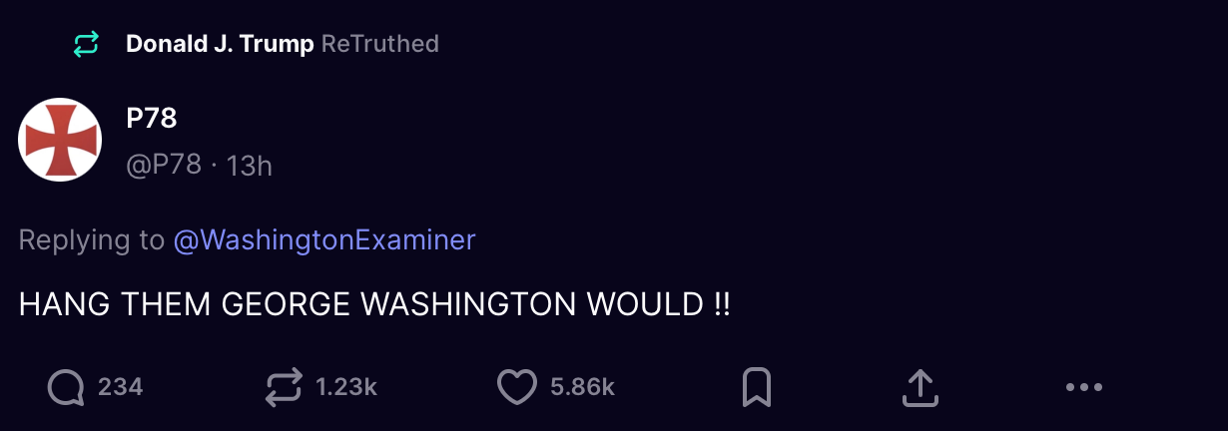Click the "ReTruthed" label text

[x=380, y=44]
